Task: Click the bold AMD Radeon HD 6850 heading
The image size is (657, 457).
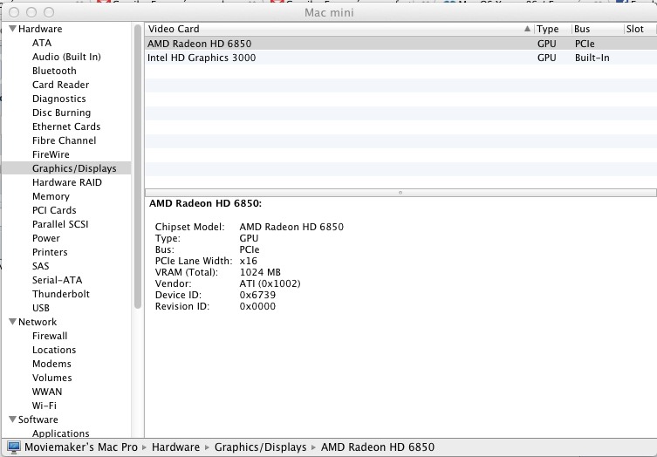Action: click(205, 203)
